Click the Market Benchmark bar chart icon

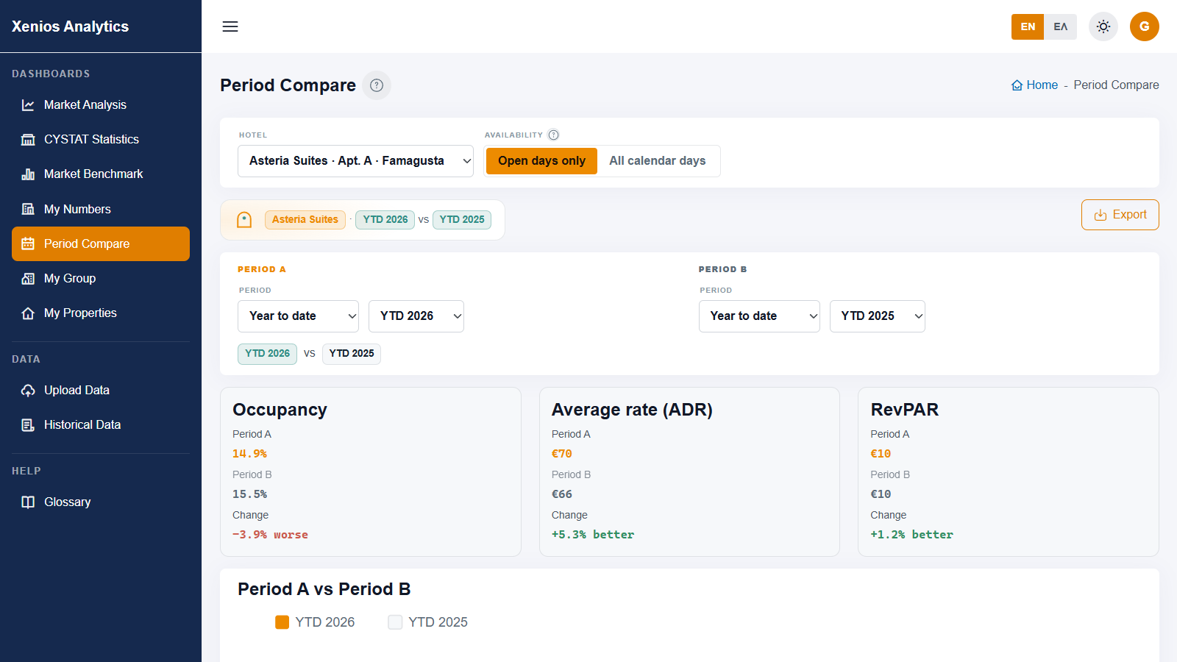(28, 174)
